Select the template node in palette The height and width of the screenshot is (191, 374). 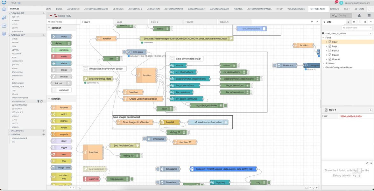61,134
